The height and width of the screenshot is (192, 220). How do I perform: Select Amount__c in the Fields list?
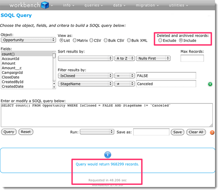[x=27, y=68]
